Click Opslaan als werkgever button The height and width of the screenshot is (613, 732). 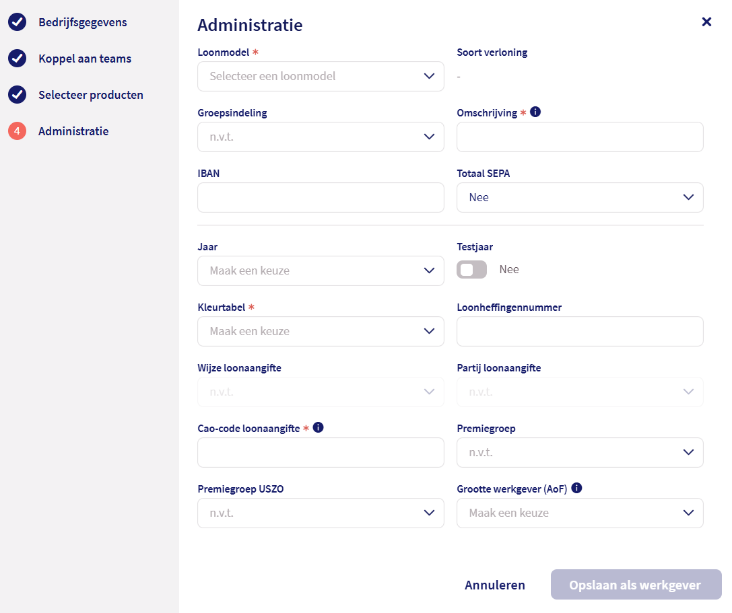pos(635,585)
